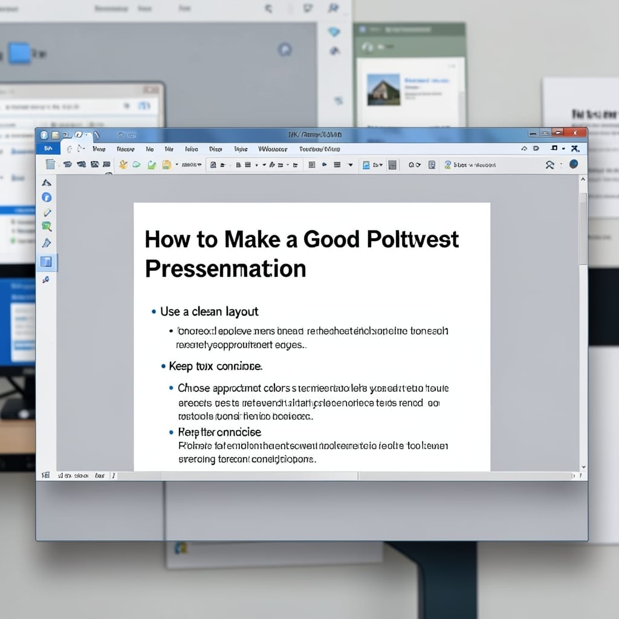619x619 pixels.
Task: Click the picture icon in the toolbar
Action: tap(366, 165)
